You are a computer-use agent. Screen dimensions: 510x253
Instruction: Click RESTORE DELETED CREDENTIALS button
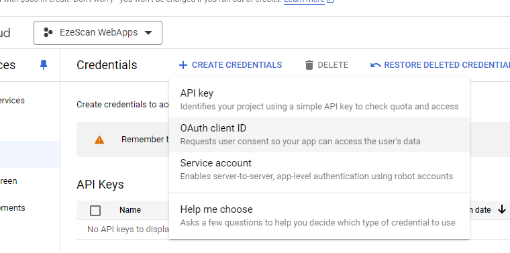[x=440, y=65]
